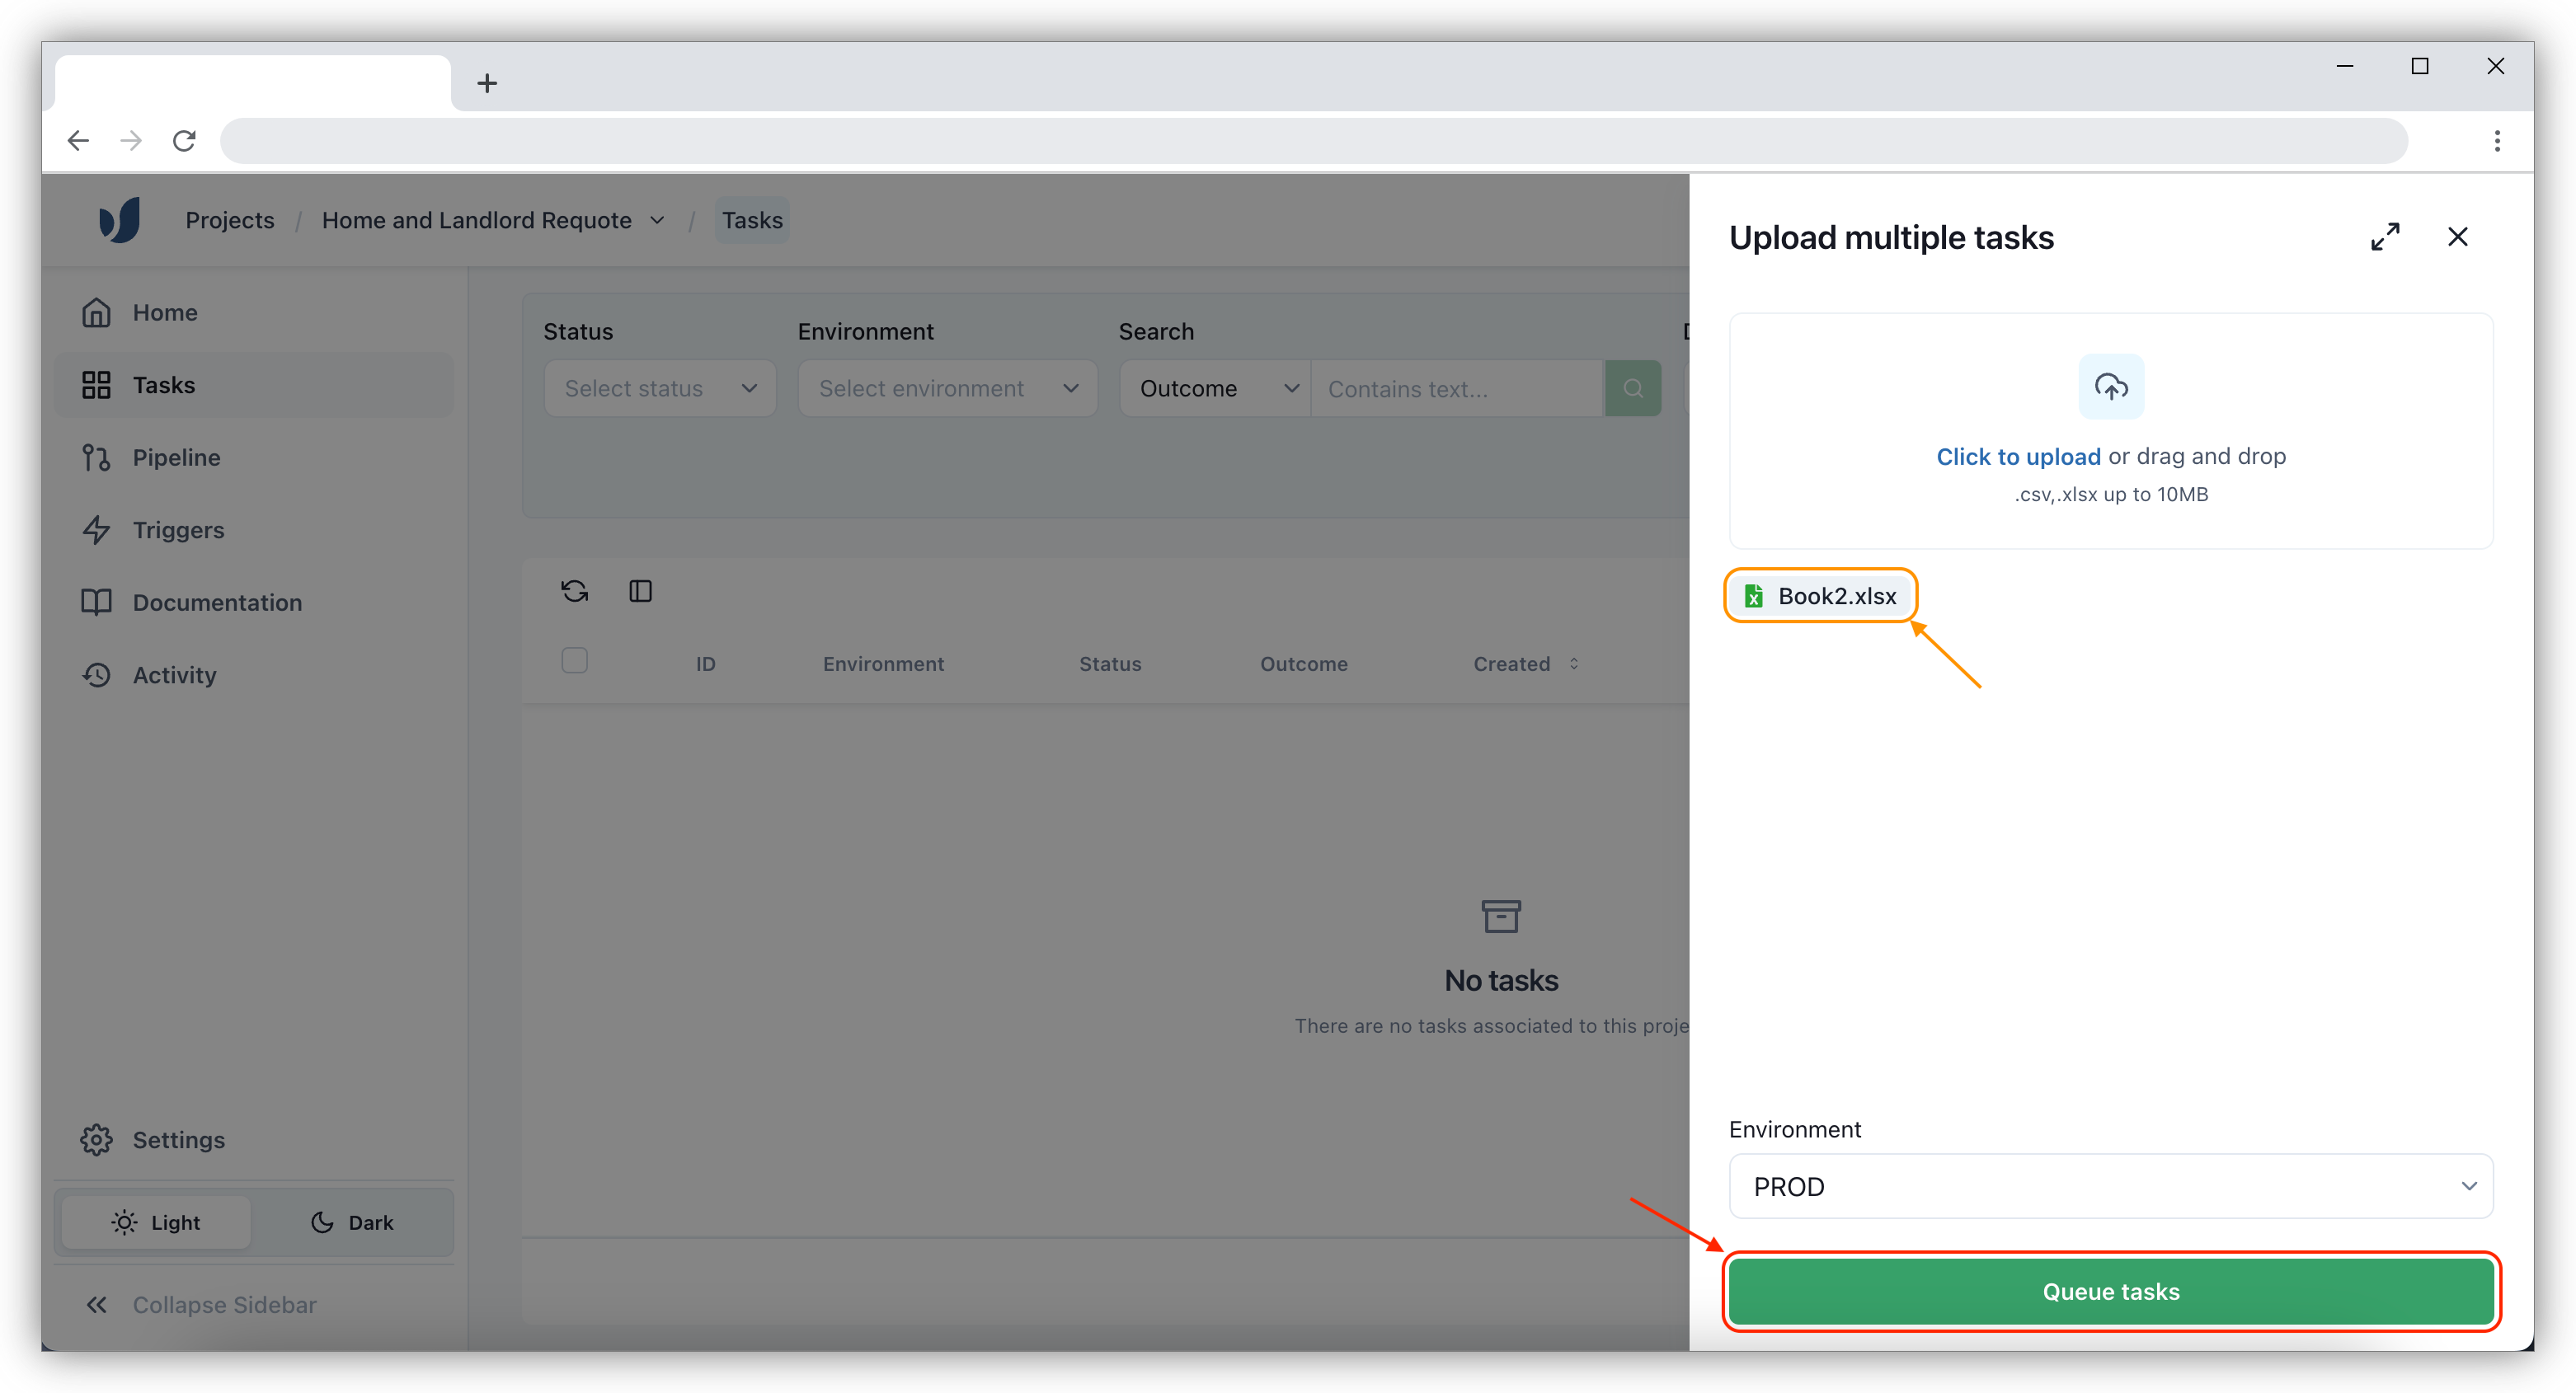Click Queue tasks button to submit
This screenshot has height=1393, width=2576.
(x=2111, y=1292)
